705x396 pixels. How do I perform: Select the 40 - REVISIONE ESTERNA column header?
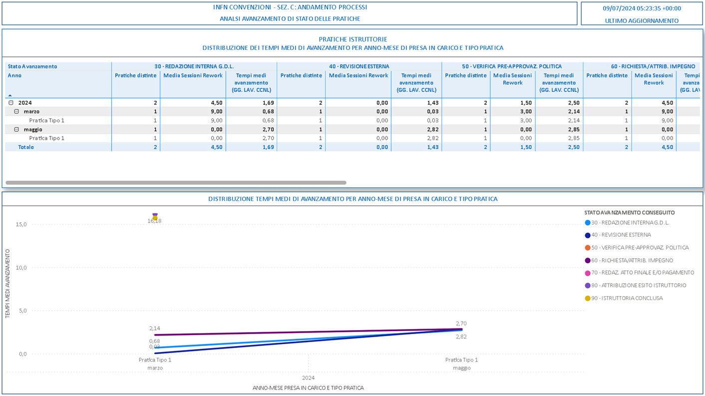click(358, 66)
